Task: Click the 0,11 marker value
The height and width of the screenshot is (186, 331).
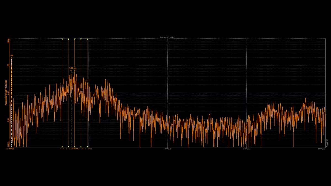Action: pyautogui.click(x=81, y=90)
